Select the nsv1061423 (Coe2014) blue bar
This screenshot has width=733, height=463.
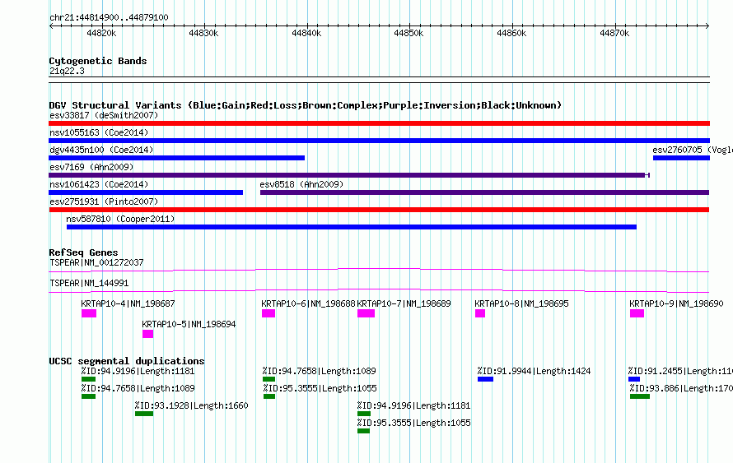(146, 192)
